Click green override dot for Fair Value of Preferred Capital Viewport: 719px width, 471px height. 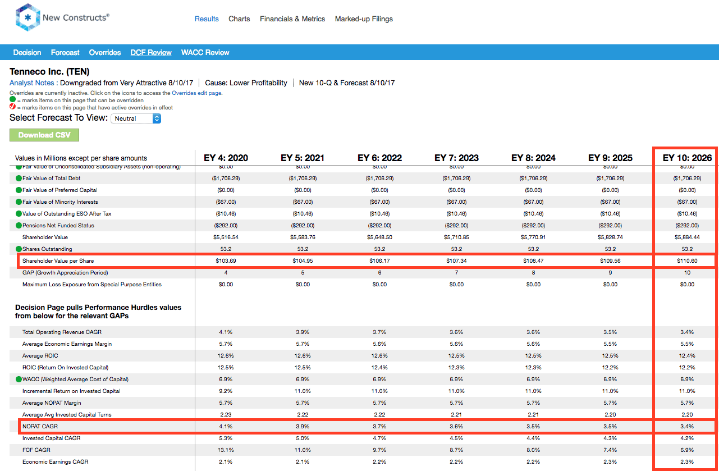point(19,190)
